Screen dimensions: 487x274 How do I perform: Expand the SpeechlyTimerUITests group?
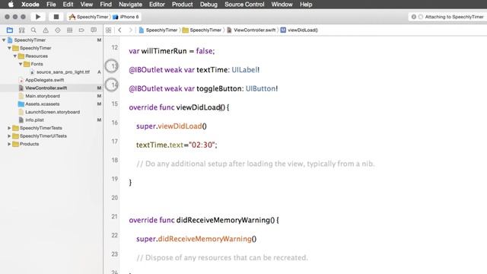coord(9,136)
